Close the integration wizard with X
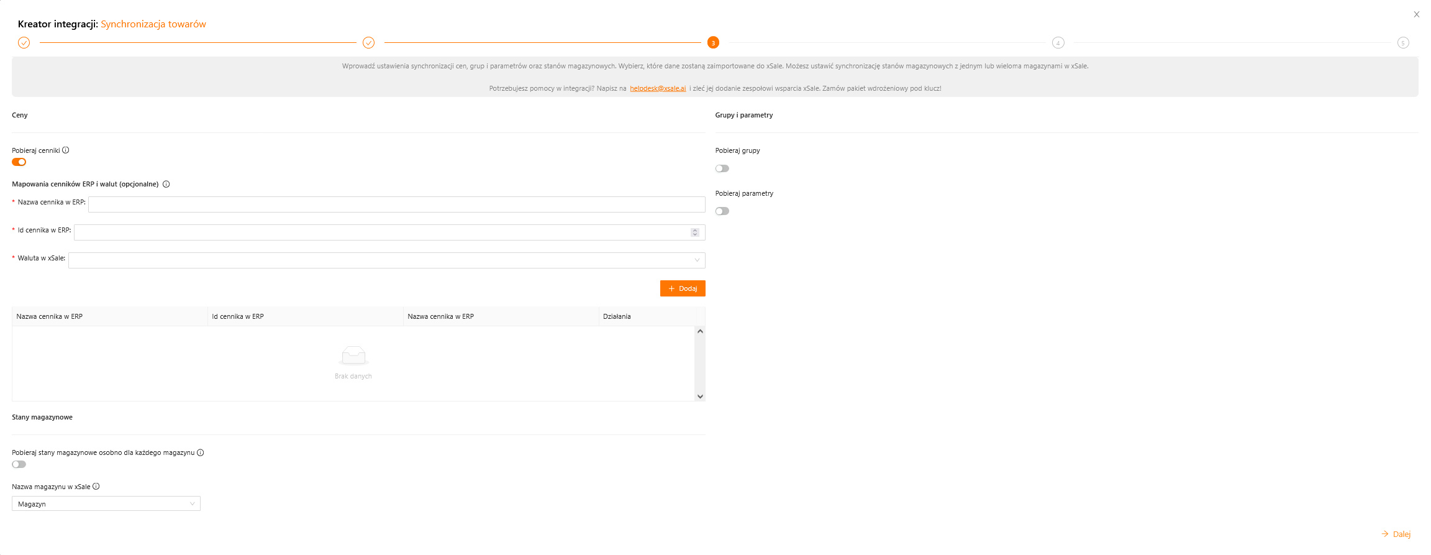This screenshot has width=1431, height=555. pos(1417,14)
